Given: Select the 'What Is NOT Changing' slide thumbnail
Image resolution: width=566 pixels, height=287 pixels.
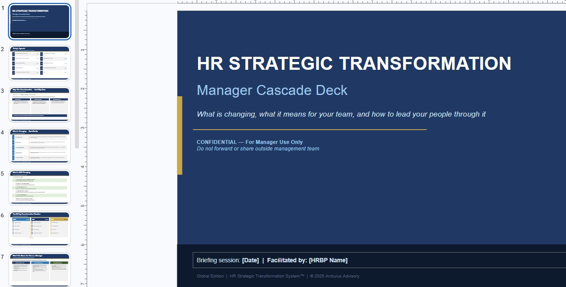Looking at the screenshot, I should point(39,187).
